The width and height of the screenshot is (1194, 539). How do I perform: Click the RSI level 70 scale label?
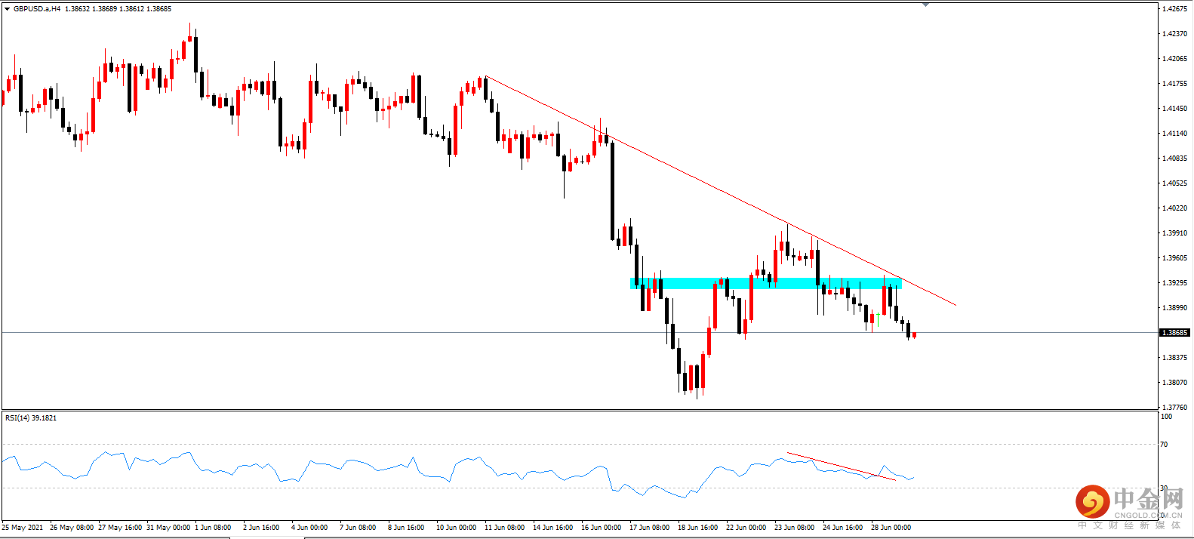(x=1164, y=444)
